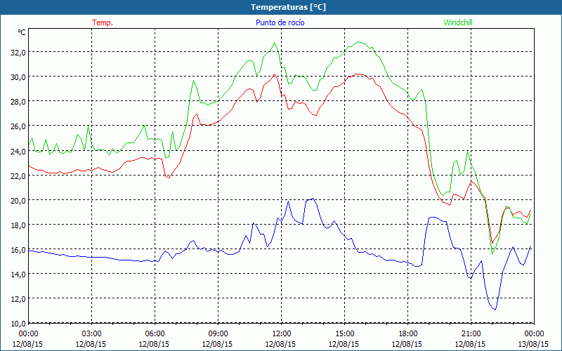Click the '12/08/15' date under 18:00
The height and width of the screenshot is (351, 562).
click(x=407, y=344)
